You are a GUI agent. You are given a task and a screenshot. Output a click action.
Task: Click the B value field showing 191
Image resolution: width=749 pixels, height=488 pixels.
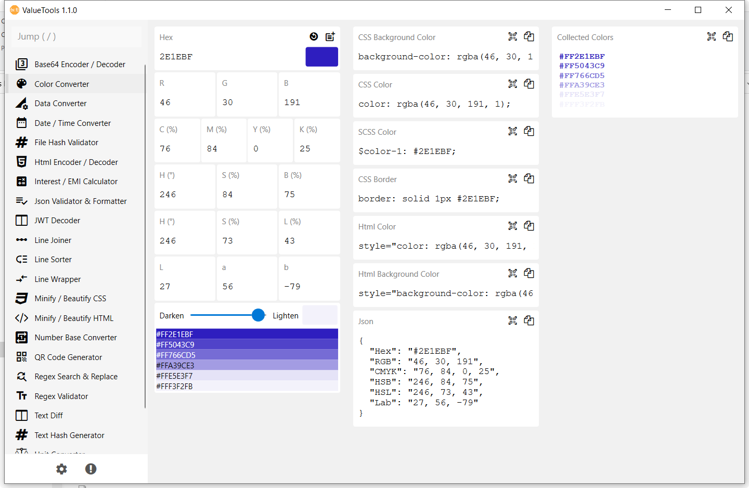(309, 102)
